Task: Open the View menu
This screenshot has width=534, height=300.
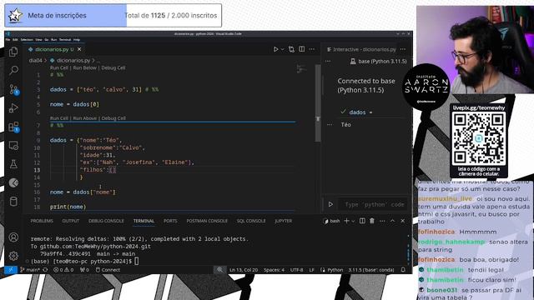Action: pos(38,40)
